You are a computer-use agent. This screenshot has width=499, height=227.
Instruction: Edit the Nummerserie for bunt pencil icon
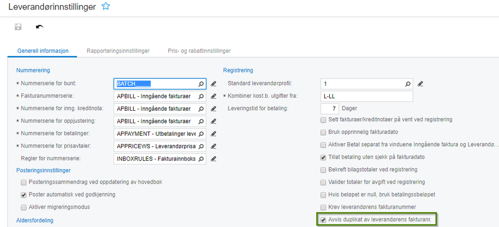click(213, 83)
